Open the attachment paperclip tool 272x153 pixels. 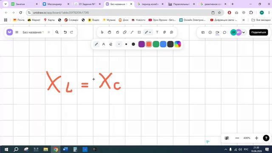coord(164,32)
